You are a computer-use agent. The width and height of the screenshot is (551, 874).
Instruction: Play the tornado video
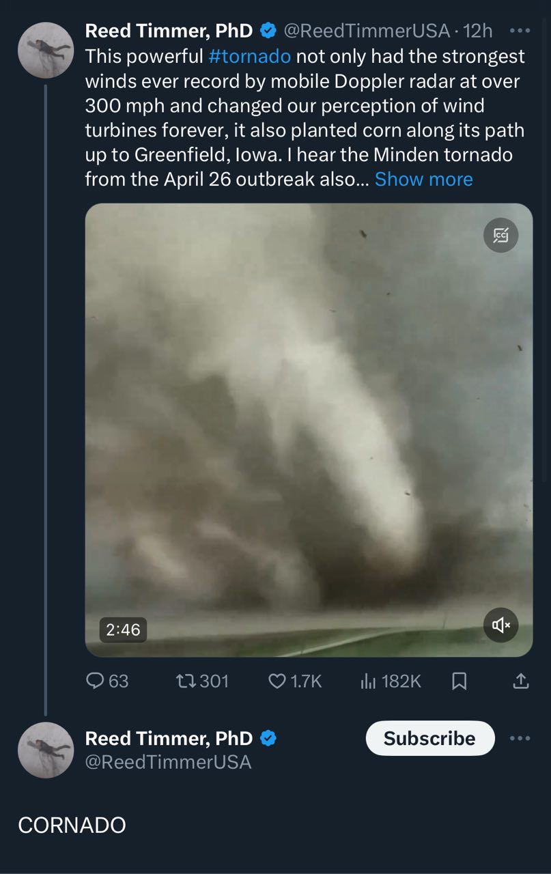[x=309, y=430]
